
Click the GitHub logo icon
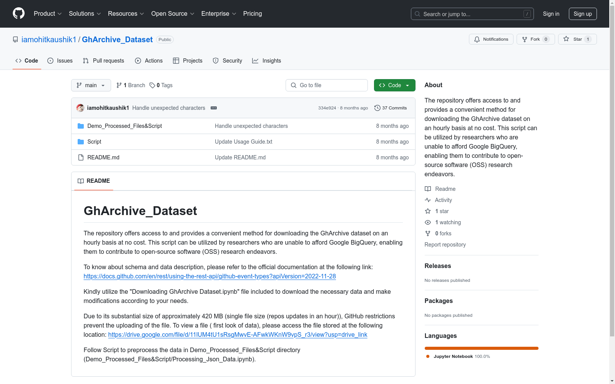18,13
